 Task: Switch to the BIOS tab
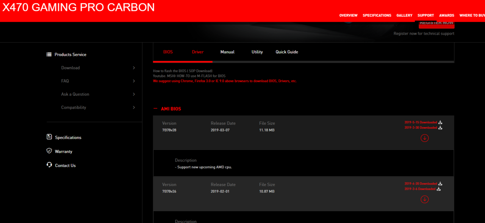point(168,52)
